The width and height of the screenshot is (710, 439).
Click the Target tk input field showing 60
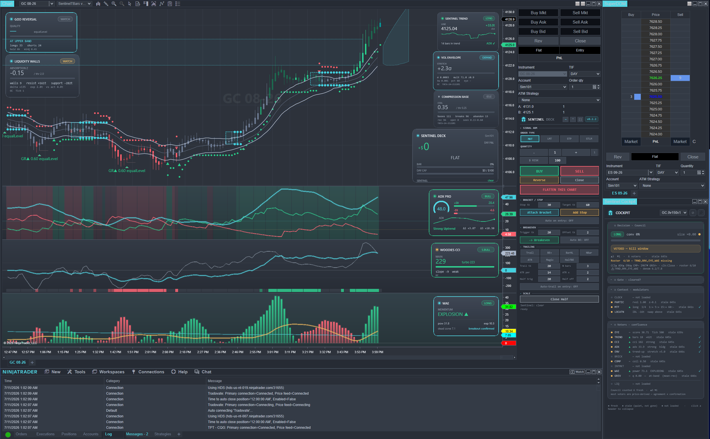click(x=587, y=205)
